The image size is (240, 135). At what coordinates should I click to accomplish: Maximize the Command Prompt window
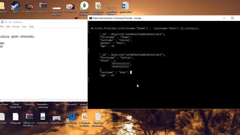coord(232,18)
